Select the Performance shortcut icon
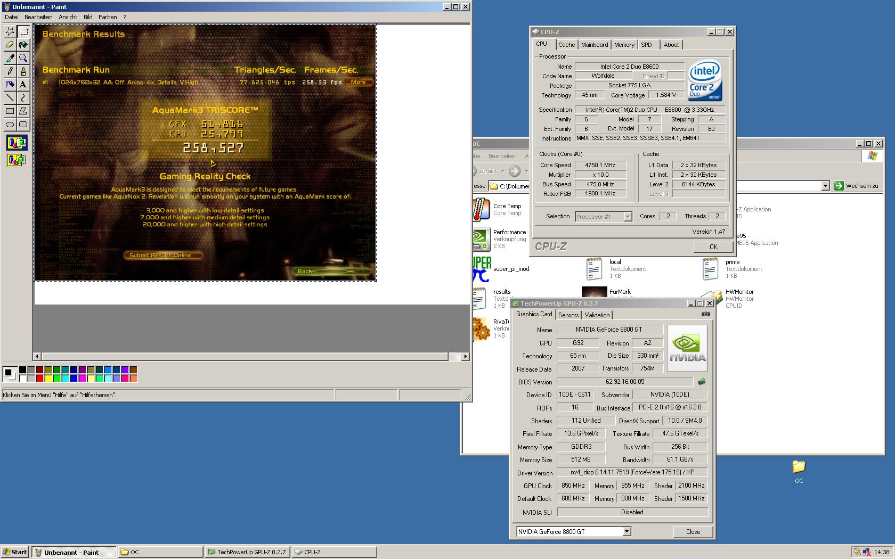 [481, 239]
